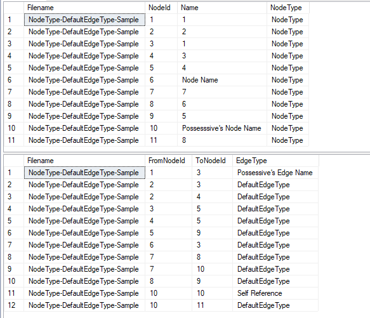Click the EdgeType column header

tap(275, 161)
